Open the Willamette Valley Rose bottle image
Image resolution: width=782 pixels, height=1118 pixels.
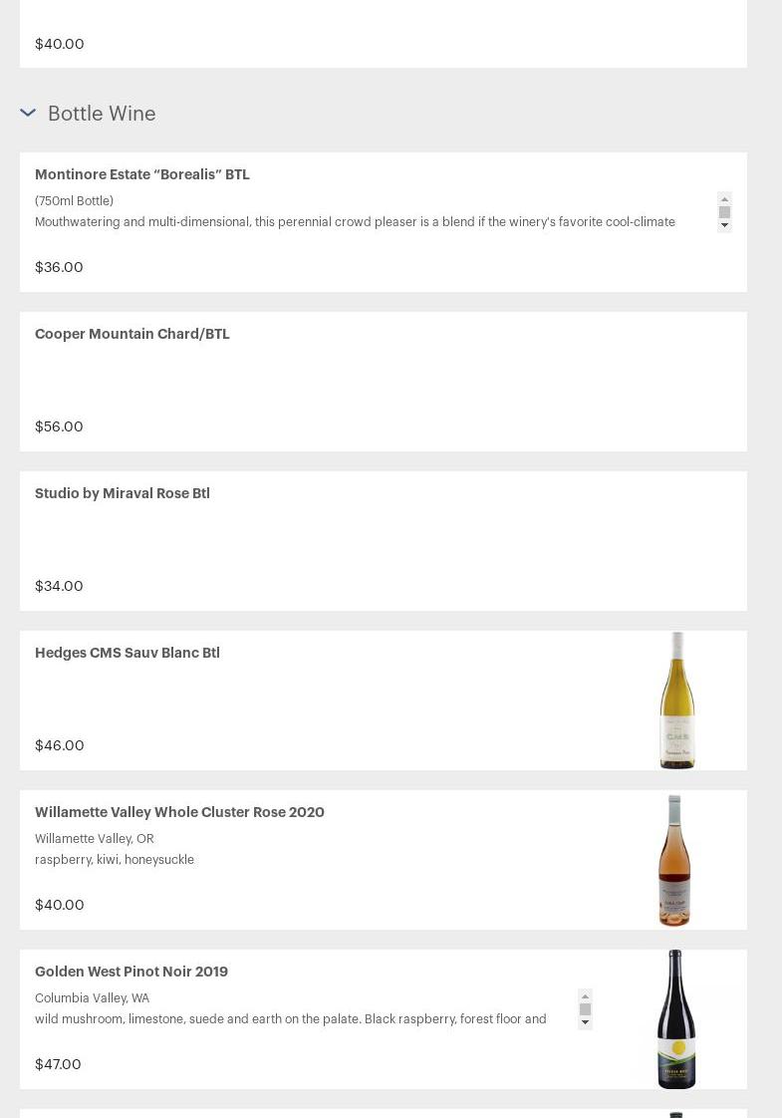[x=674, y=860]
